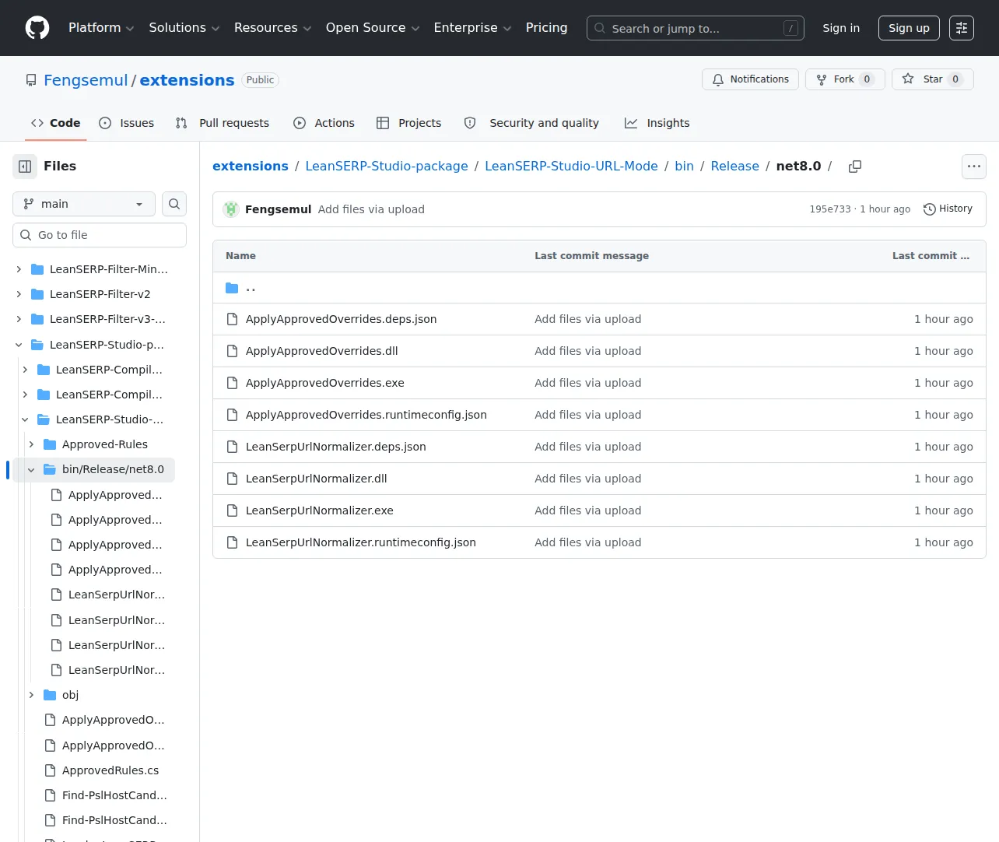Open the Pricing link
This screenshot has height=842, width=999.
[x=546, y=28]
